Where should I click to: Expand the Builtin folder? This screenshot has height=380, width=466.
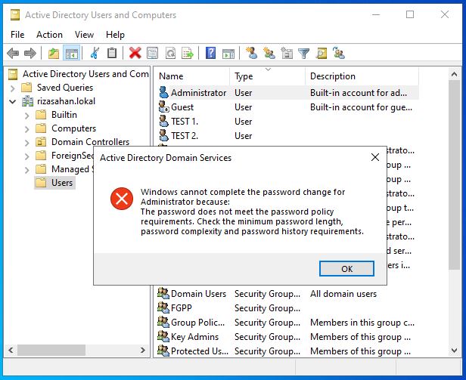[26, 115]
